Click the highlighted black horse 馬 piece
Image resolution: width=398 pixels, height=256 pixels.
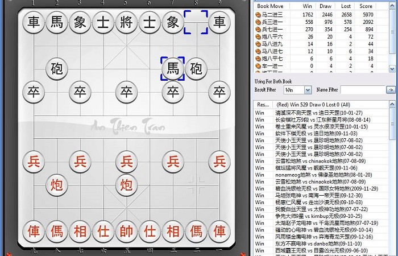coord(173,69)
